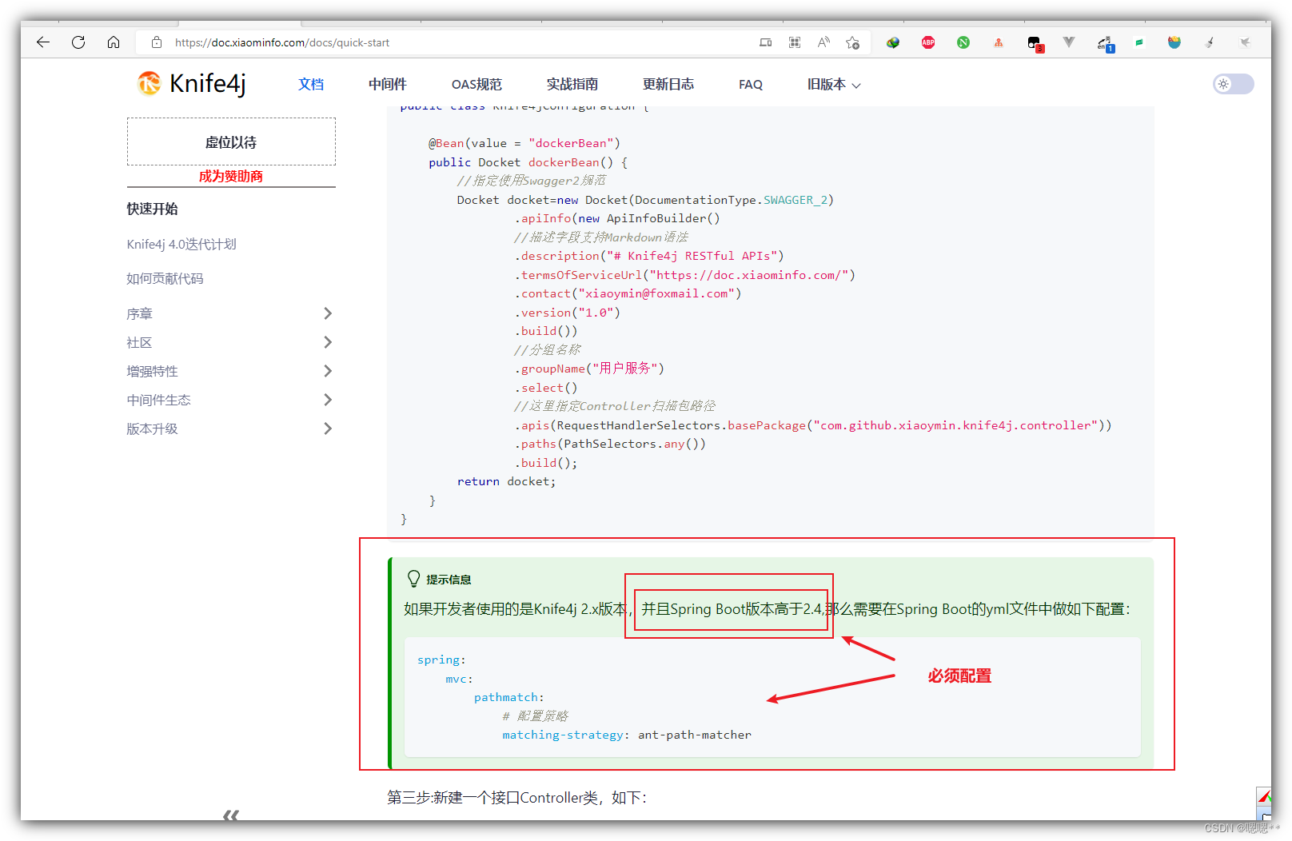Click the @Bean(value = "dockerBean") line
The image size is (1292, 841).
[x=524, y=143]
